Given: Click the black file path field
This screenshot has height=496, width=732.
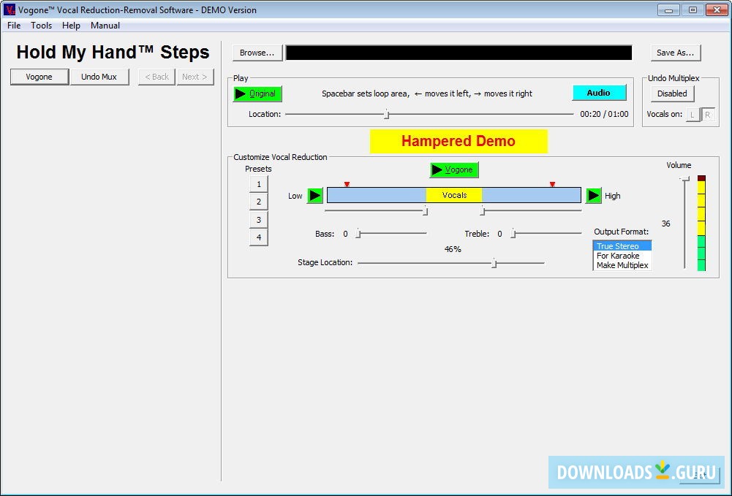Looking at the screenshot, I should click(459, 53).
